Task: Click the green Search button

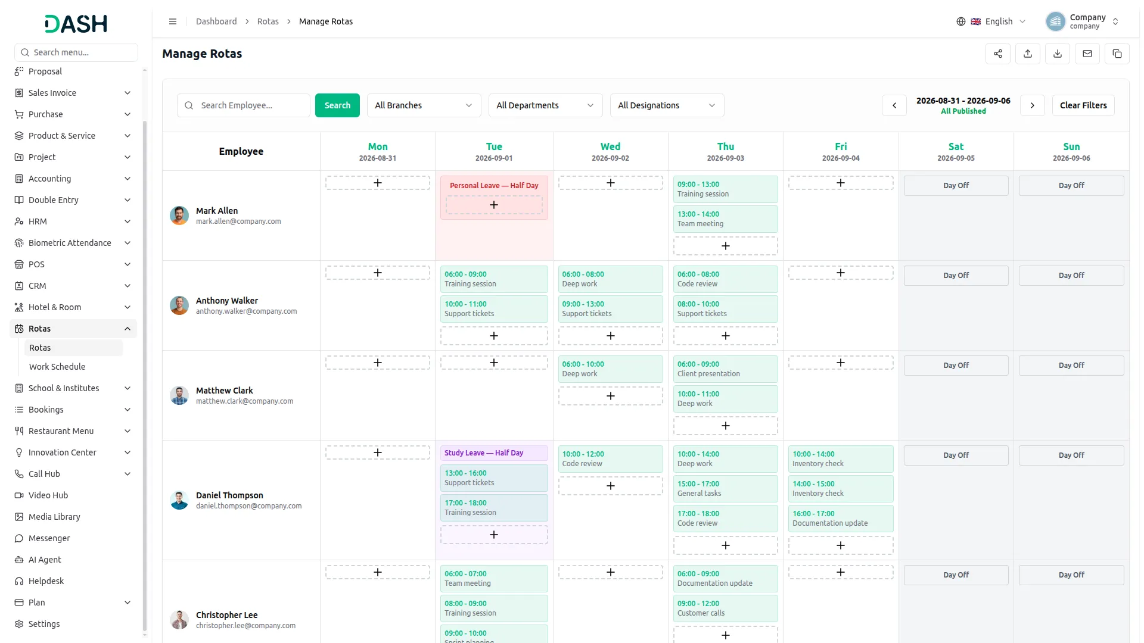Action: [x=337, y=105]
